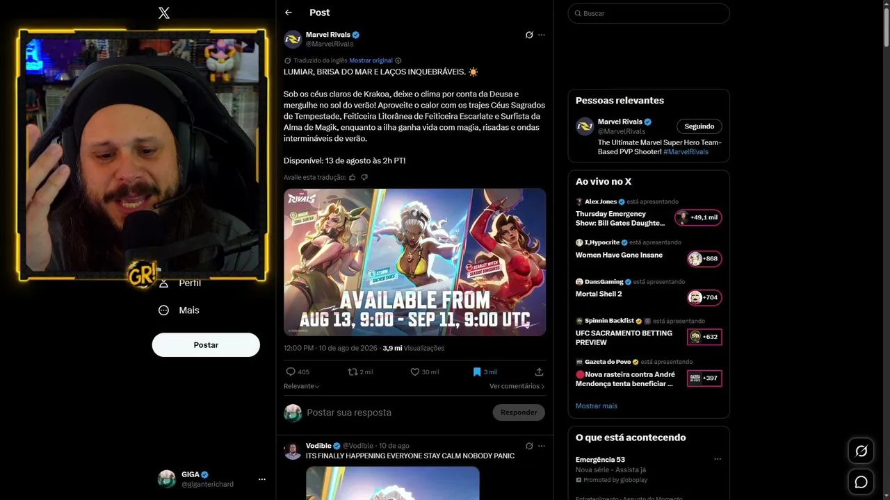Click the Vodible username in reply
This screenshot has width=890, height=500.
(318, 446)
